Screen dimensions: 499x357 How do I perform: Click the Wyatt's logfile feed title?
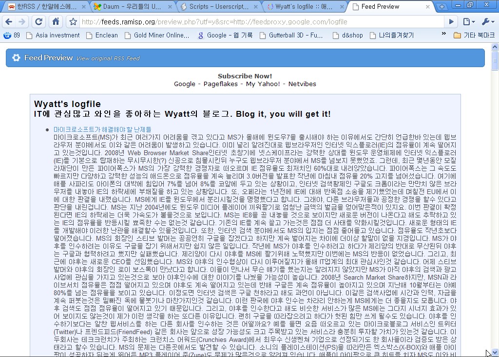click(x=67, y=104)
